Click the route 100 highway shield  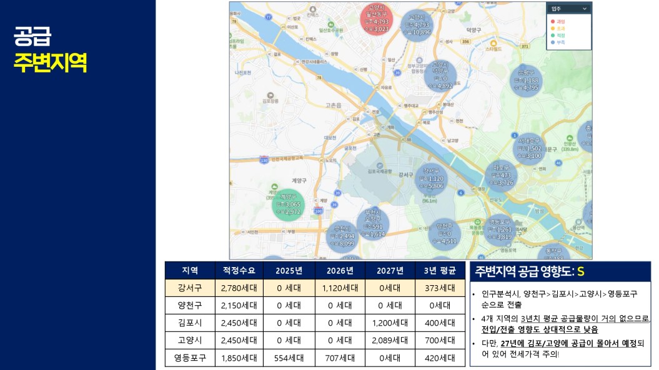[318, 211]
